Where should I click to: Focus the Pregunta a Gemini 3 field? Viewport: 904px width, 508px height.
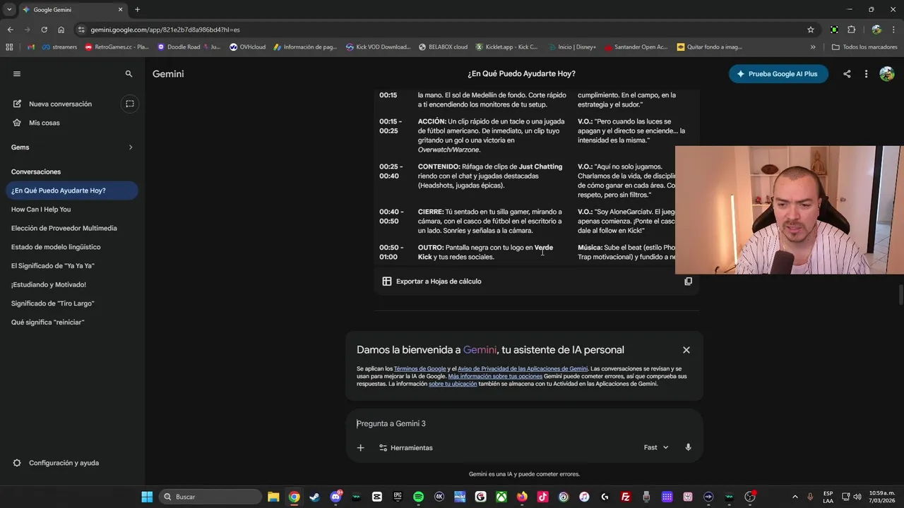tap(524, 423)
